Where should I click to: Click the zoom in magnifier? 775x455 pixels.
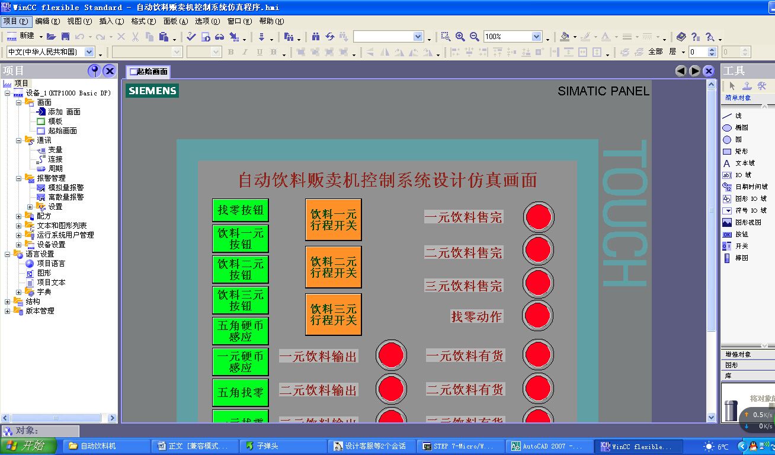point(460,37)
